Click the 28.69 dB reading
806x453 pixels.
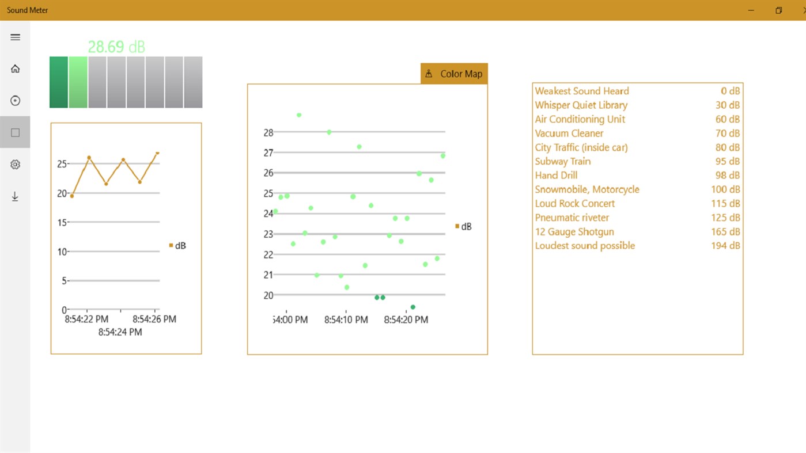click(x=116, y=47)
